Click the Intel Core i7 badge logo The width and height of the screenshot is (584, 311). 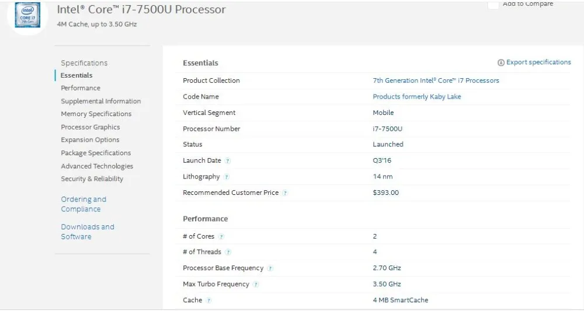pos(27,14)
